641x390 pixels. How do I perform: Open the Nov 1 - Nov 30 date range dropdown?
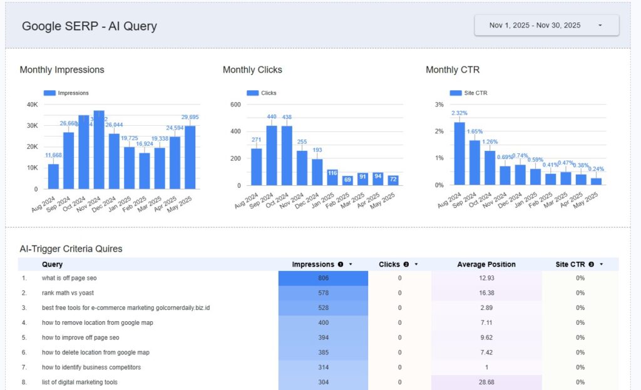(x=545, y=25)
